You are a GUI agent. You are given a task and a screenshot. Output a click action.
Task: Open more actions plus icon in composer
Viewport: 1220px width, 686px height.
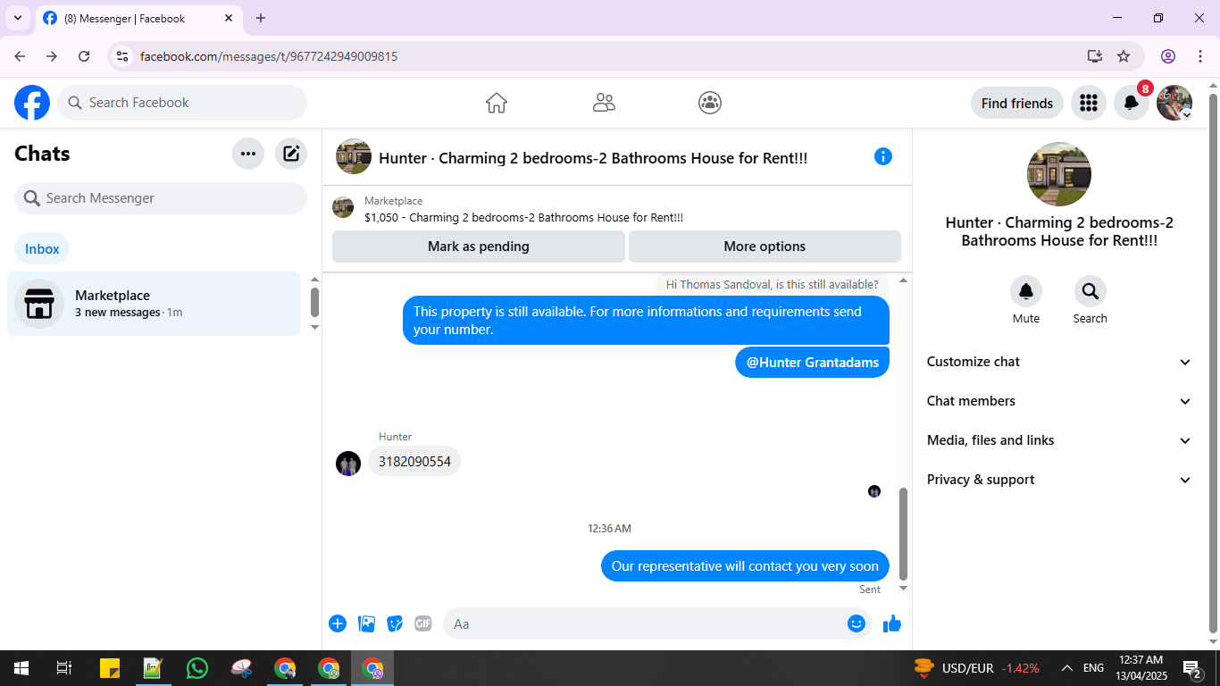(338, 623)
